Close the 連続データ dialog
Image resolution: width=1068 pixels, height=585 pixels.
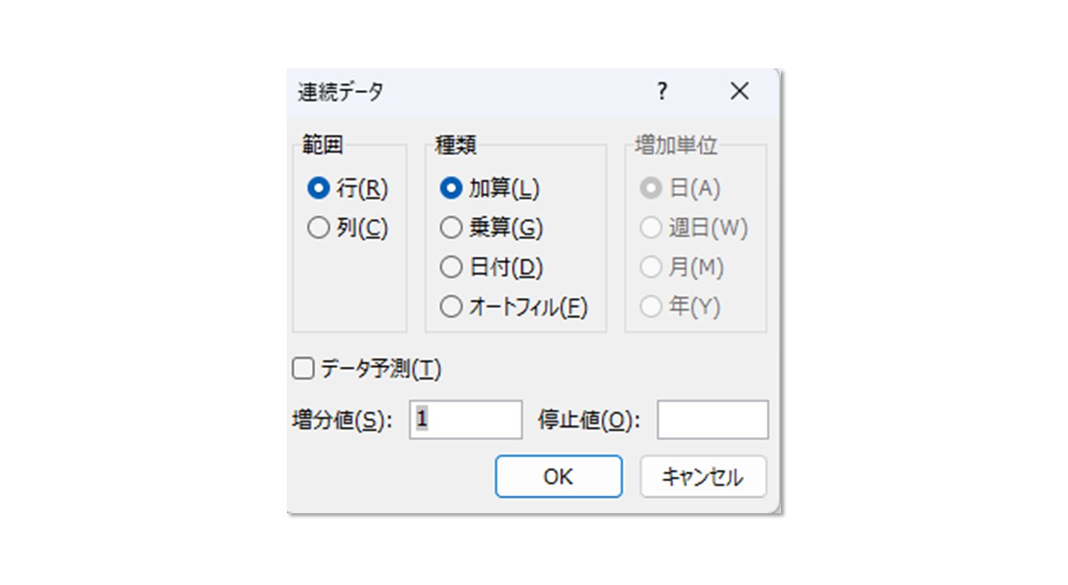point(739,91)
